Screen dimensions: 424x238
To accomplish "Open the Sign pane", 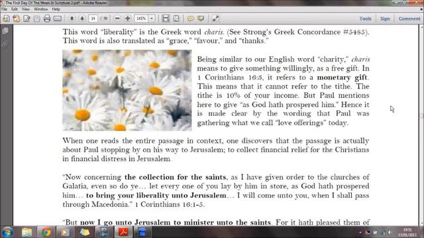I will [x=385, y=19].
